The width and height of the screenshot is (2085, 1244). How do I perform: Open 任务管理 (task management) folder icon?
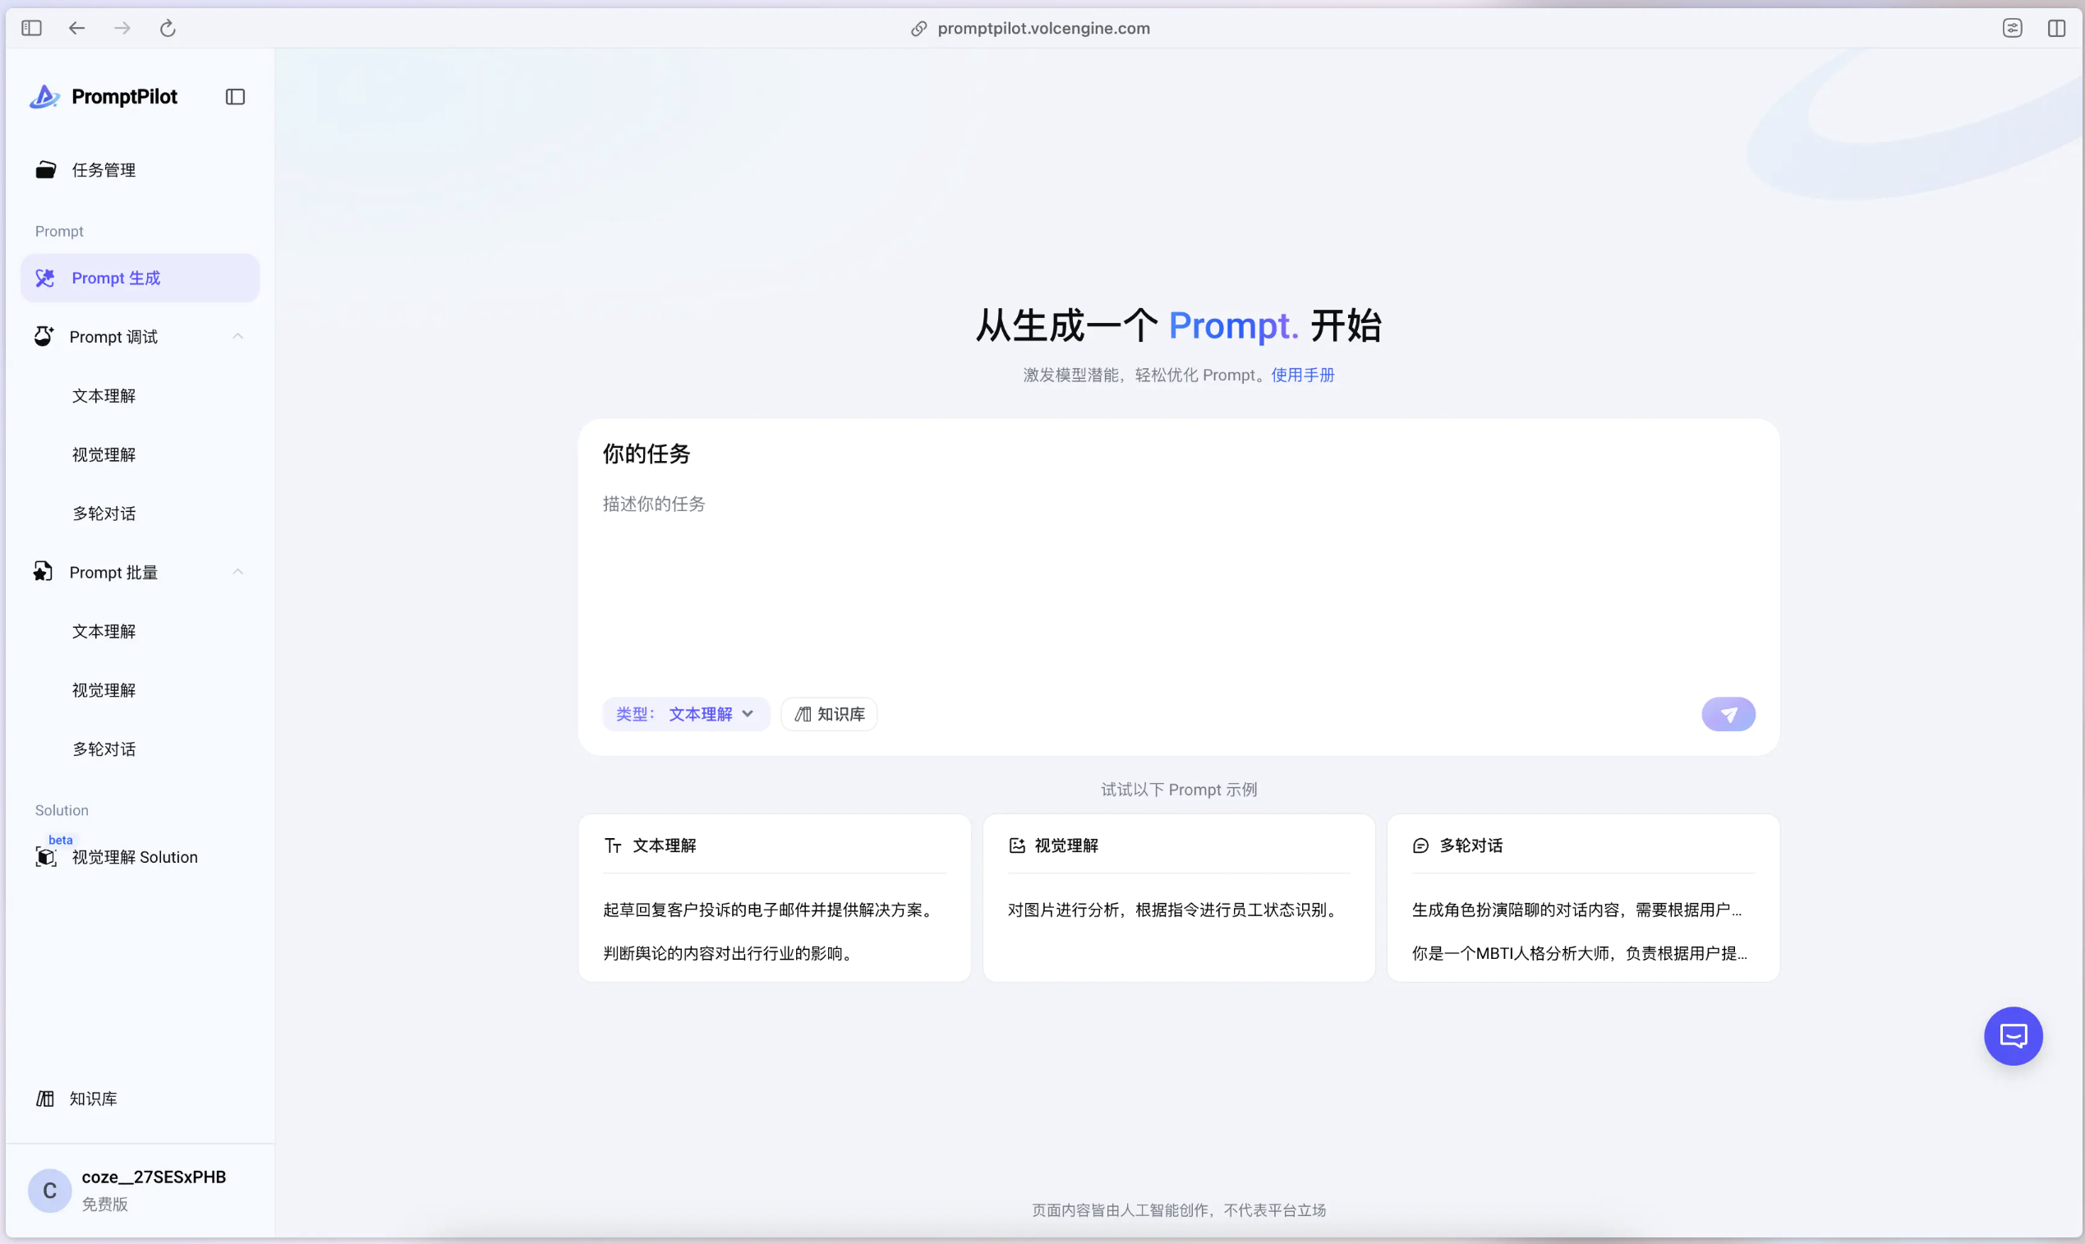click(46, 170)
